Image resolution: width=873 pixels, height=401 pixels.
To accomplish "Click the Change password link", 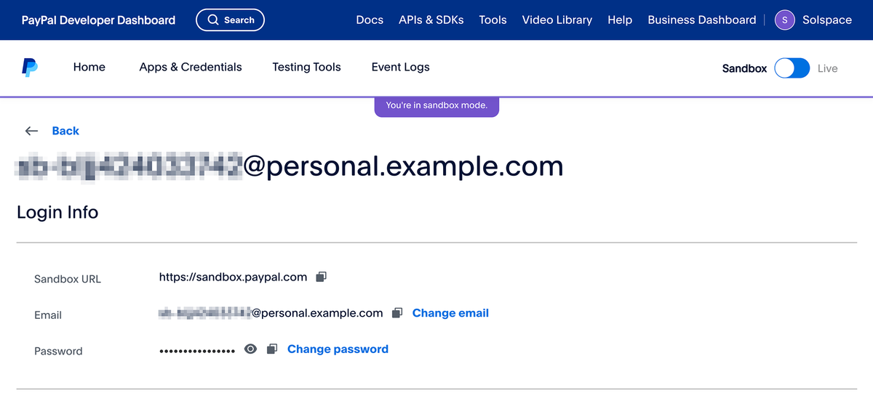I will coord(338,349).
